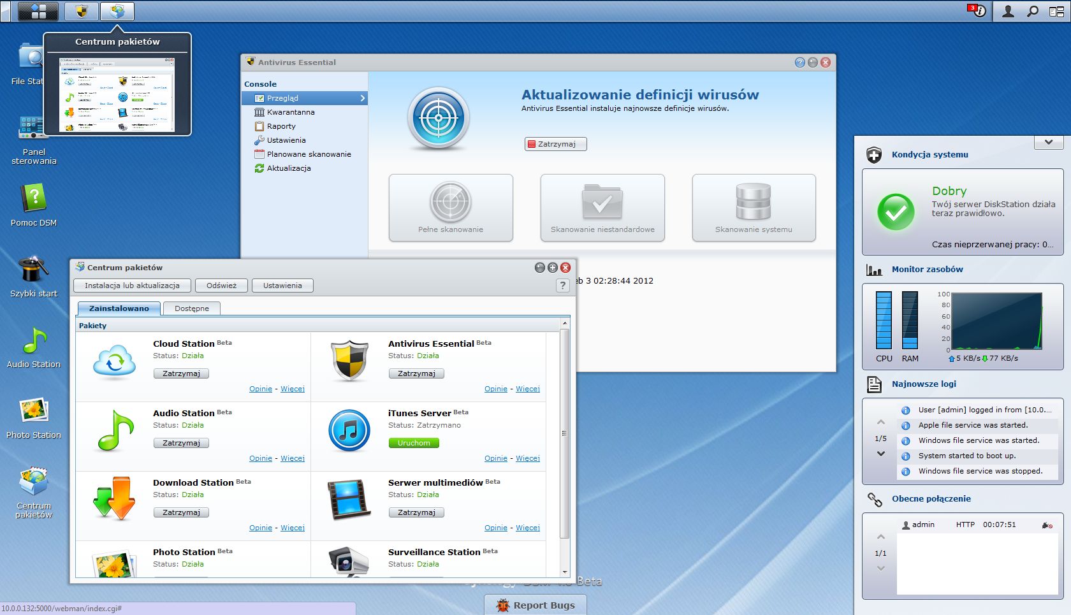This screenshot has height=615, width=1071.
Task: Open Pomoc DSM desktop icon
Action: [34, 205]
